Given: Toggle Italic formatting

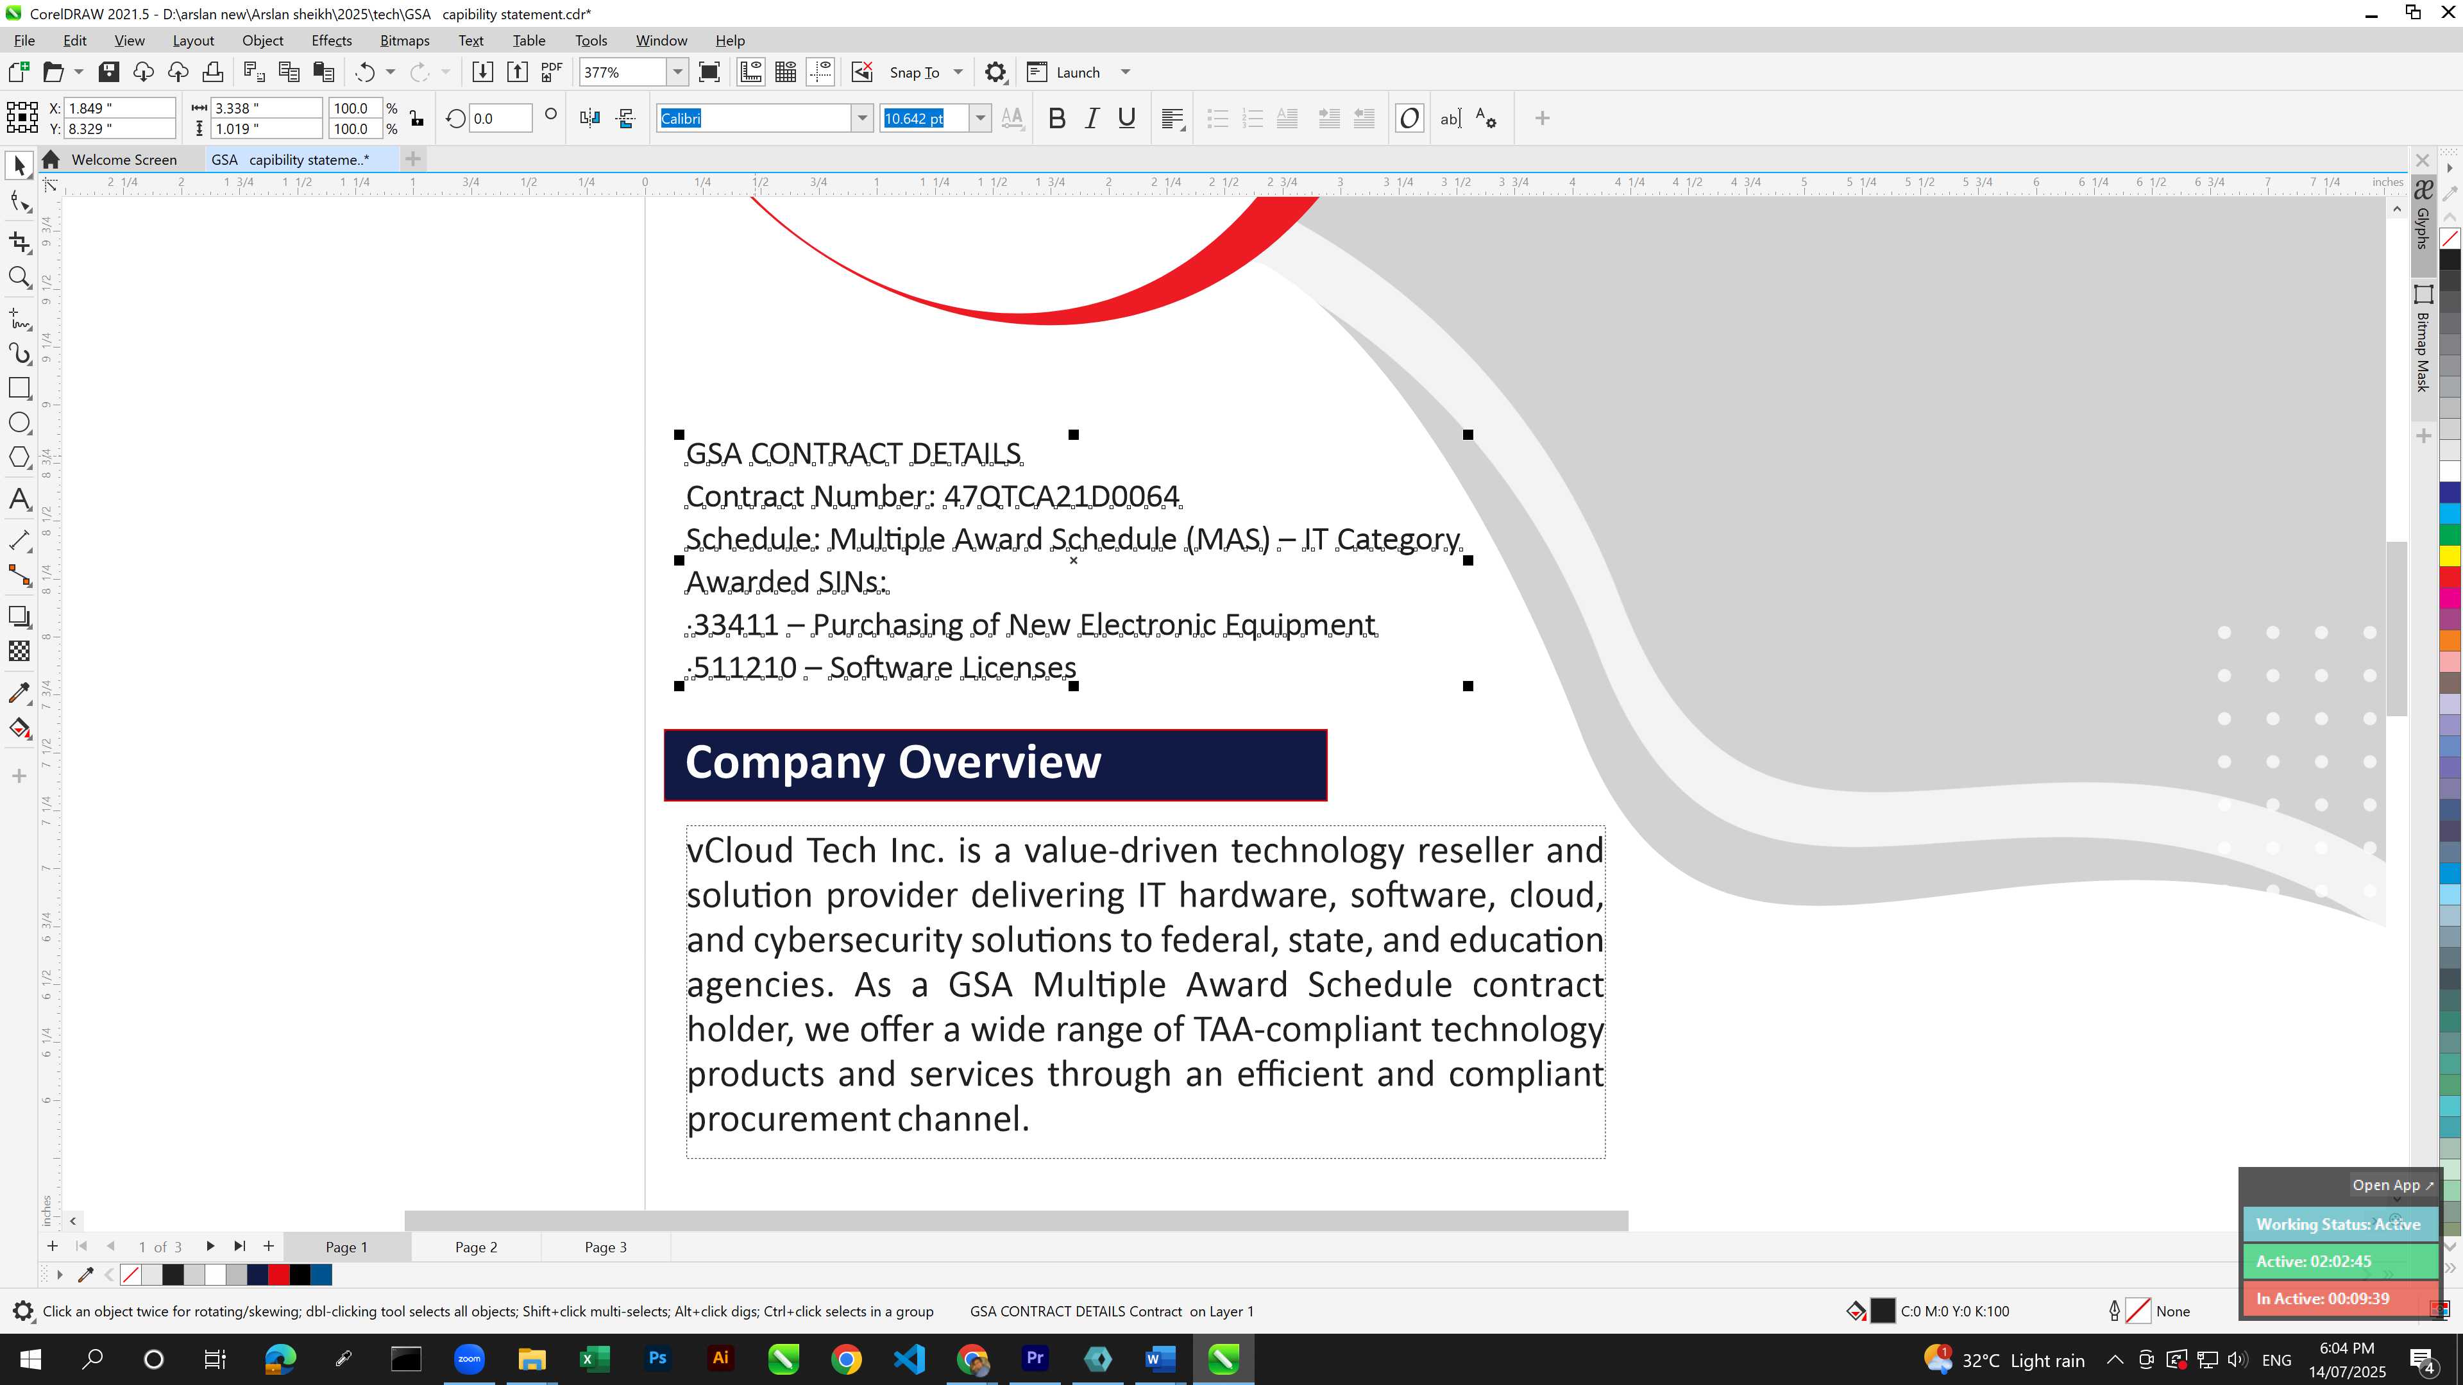Looking at the screenshot, I should pos(1091,119).
